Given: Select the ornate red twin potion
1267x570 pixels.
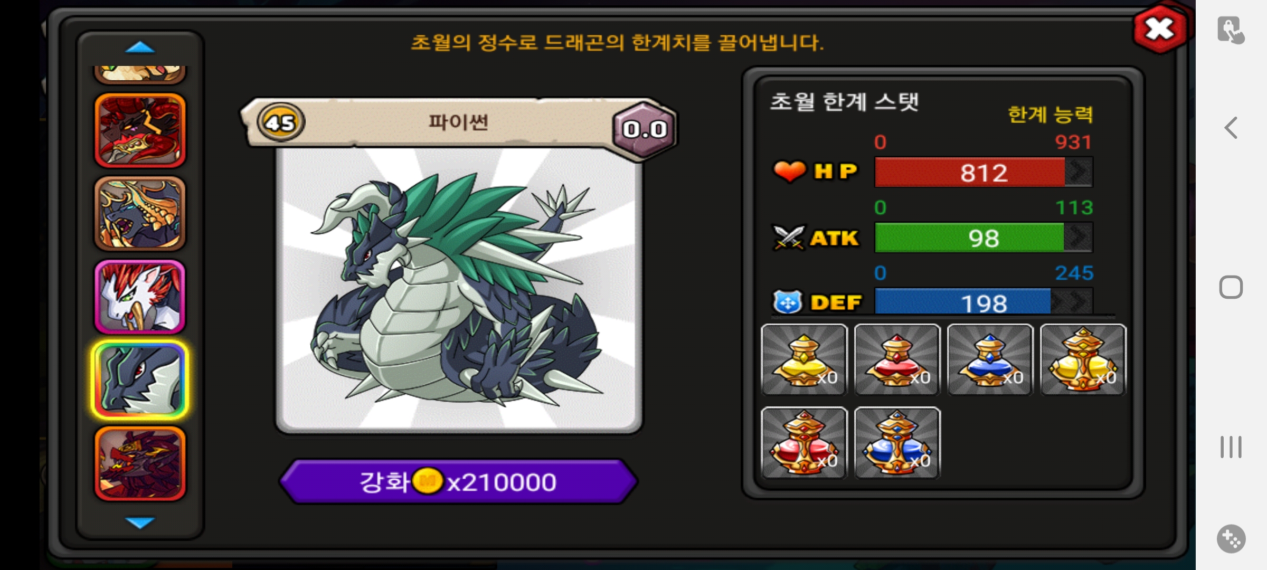Looking at the screenshot, I should [x=804, y=443].
